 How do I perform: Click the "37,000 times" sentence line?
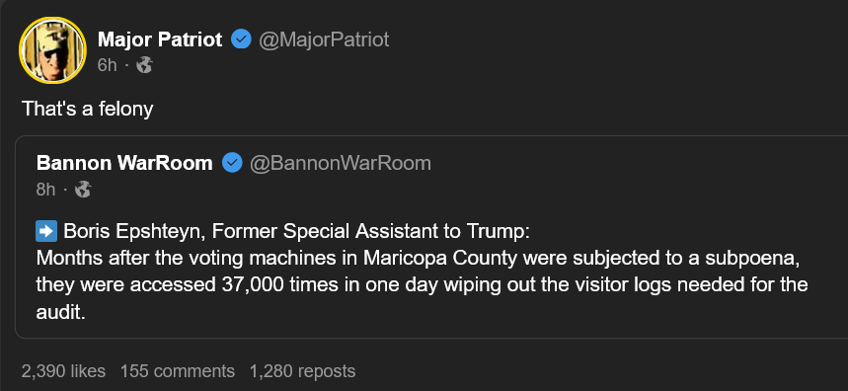coord(422,285)
